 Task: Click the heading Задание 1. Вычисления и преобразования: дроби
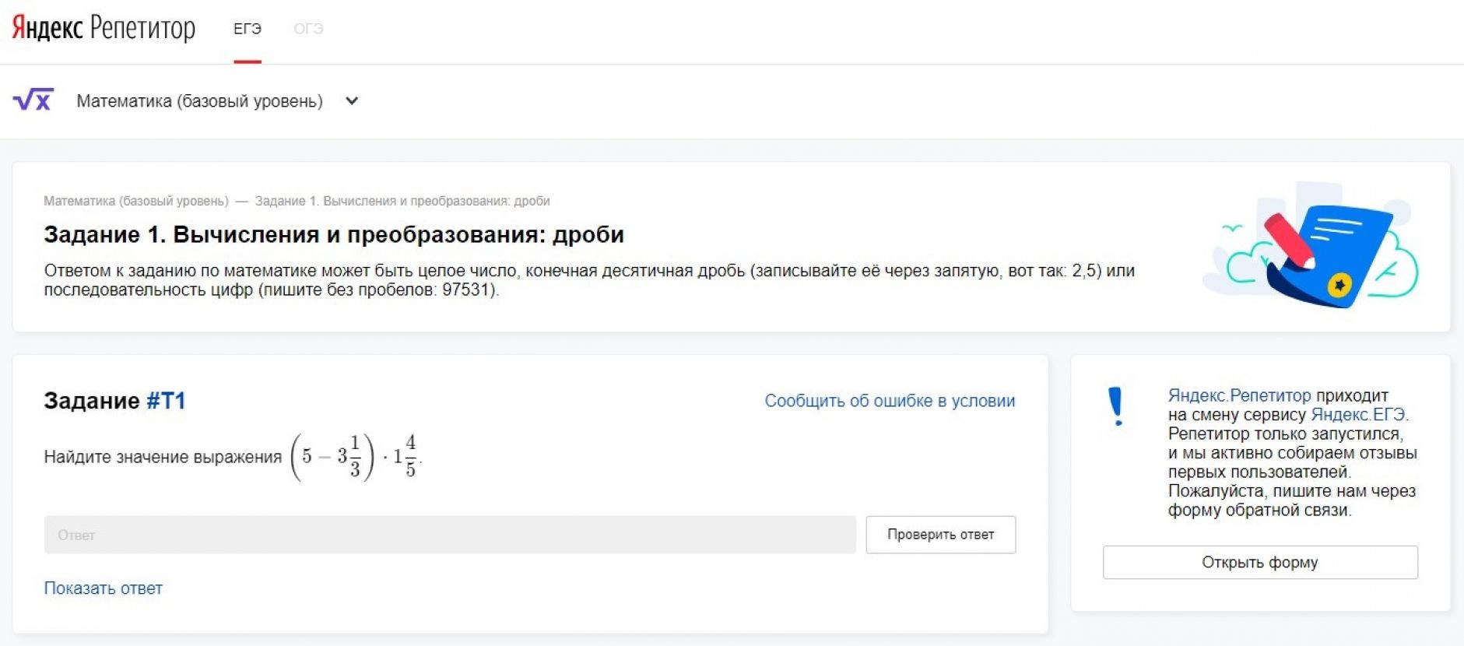tap(334, 234)
